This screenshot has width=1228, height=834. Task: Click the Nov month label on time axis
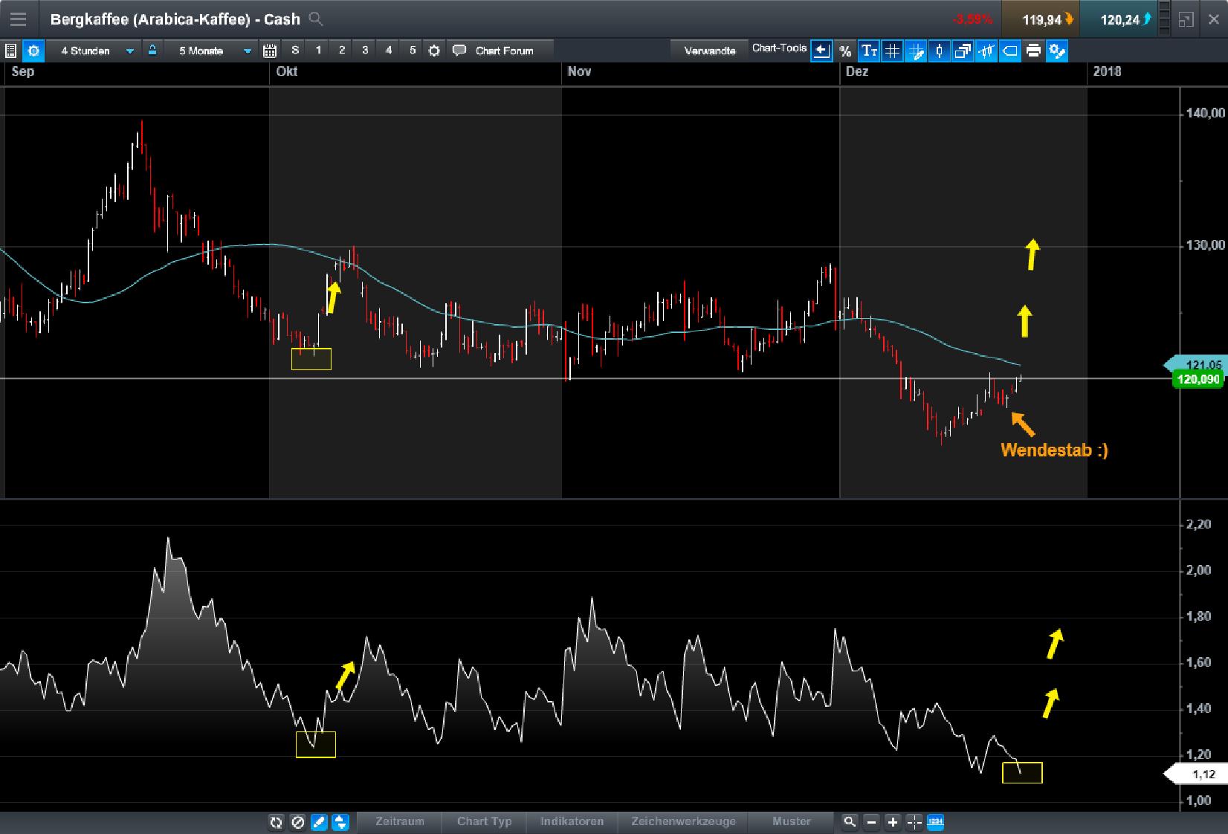coord(579,71)
